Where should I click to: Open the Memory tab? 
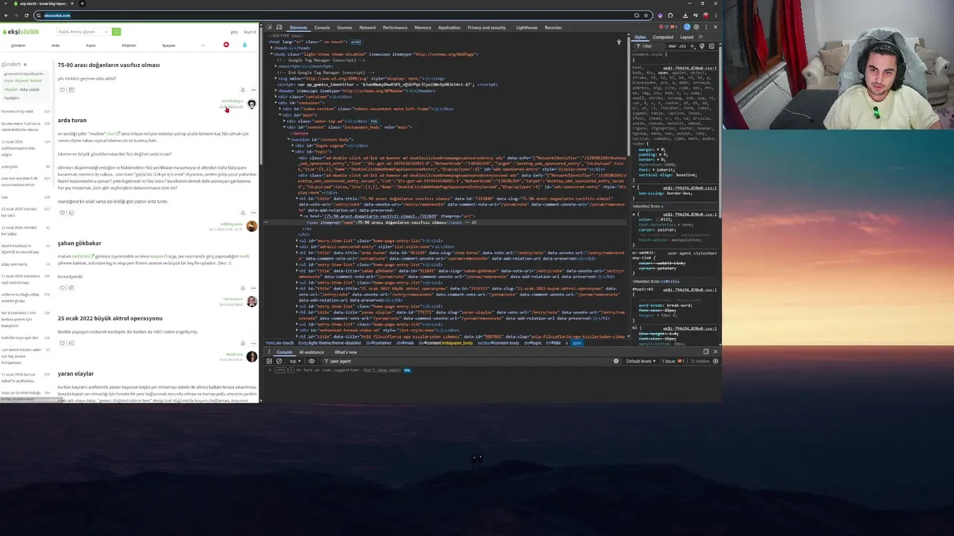click(423, 28)
